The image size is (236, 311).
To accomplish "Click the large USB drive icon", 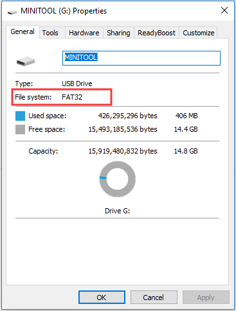I will 26,61.
